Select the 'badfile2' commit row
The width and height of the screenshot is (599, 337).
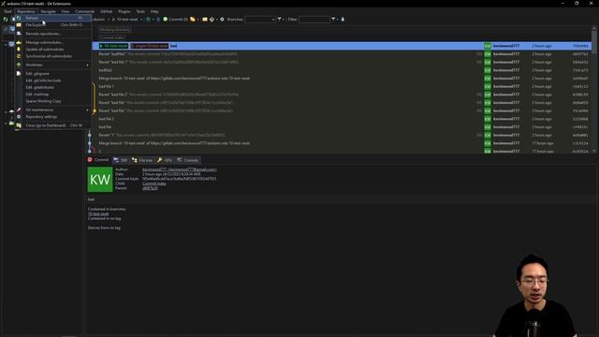(342, 70)
